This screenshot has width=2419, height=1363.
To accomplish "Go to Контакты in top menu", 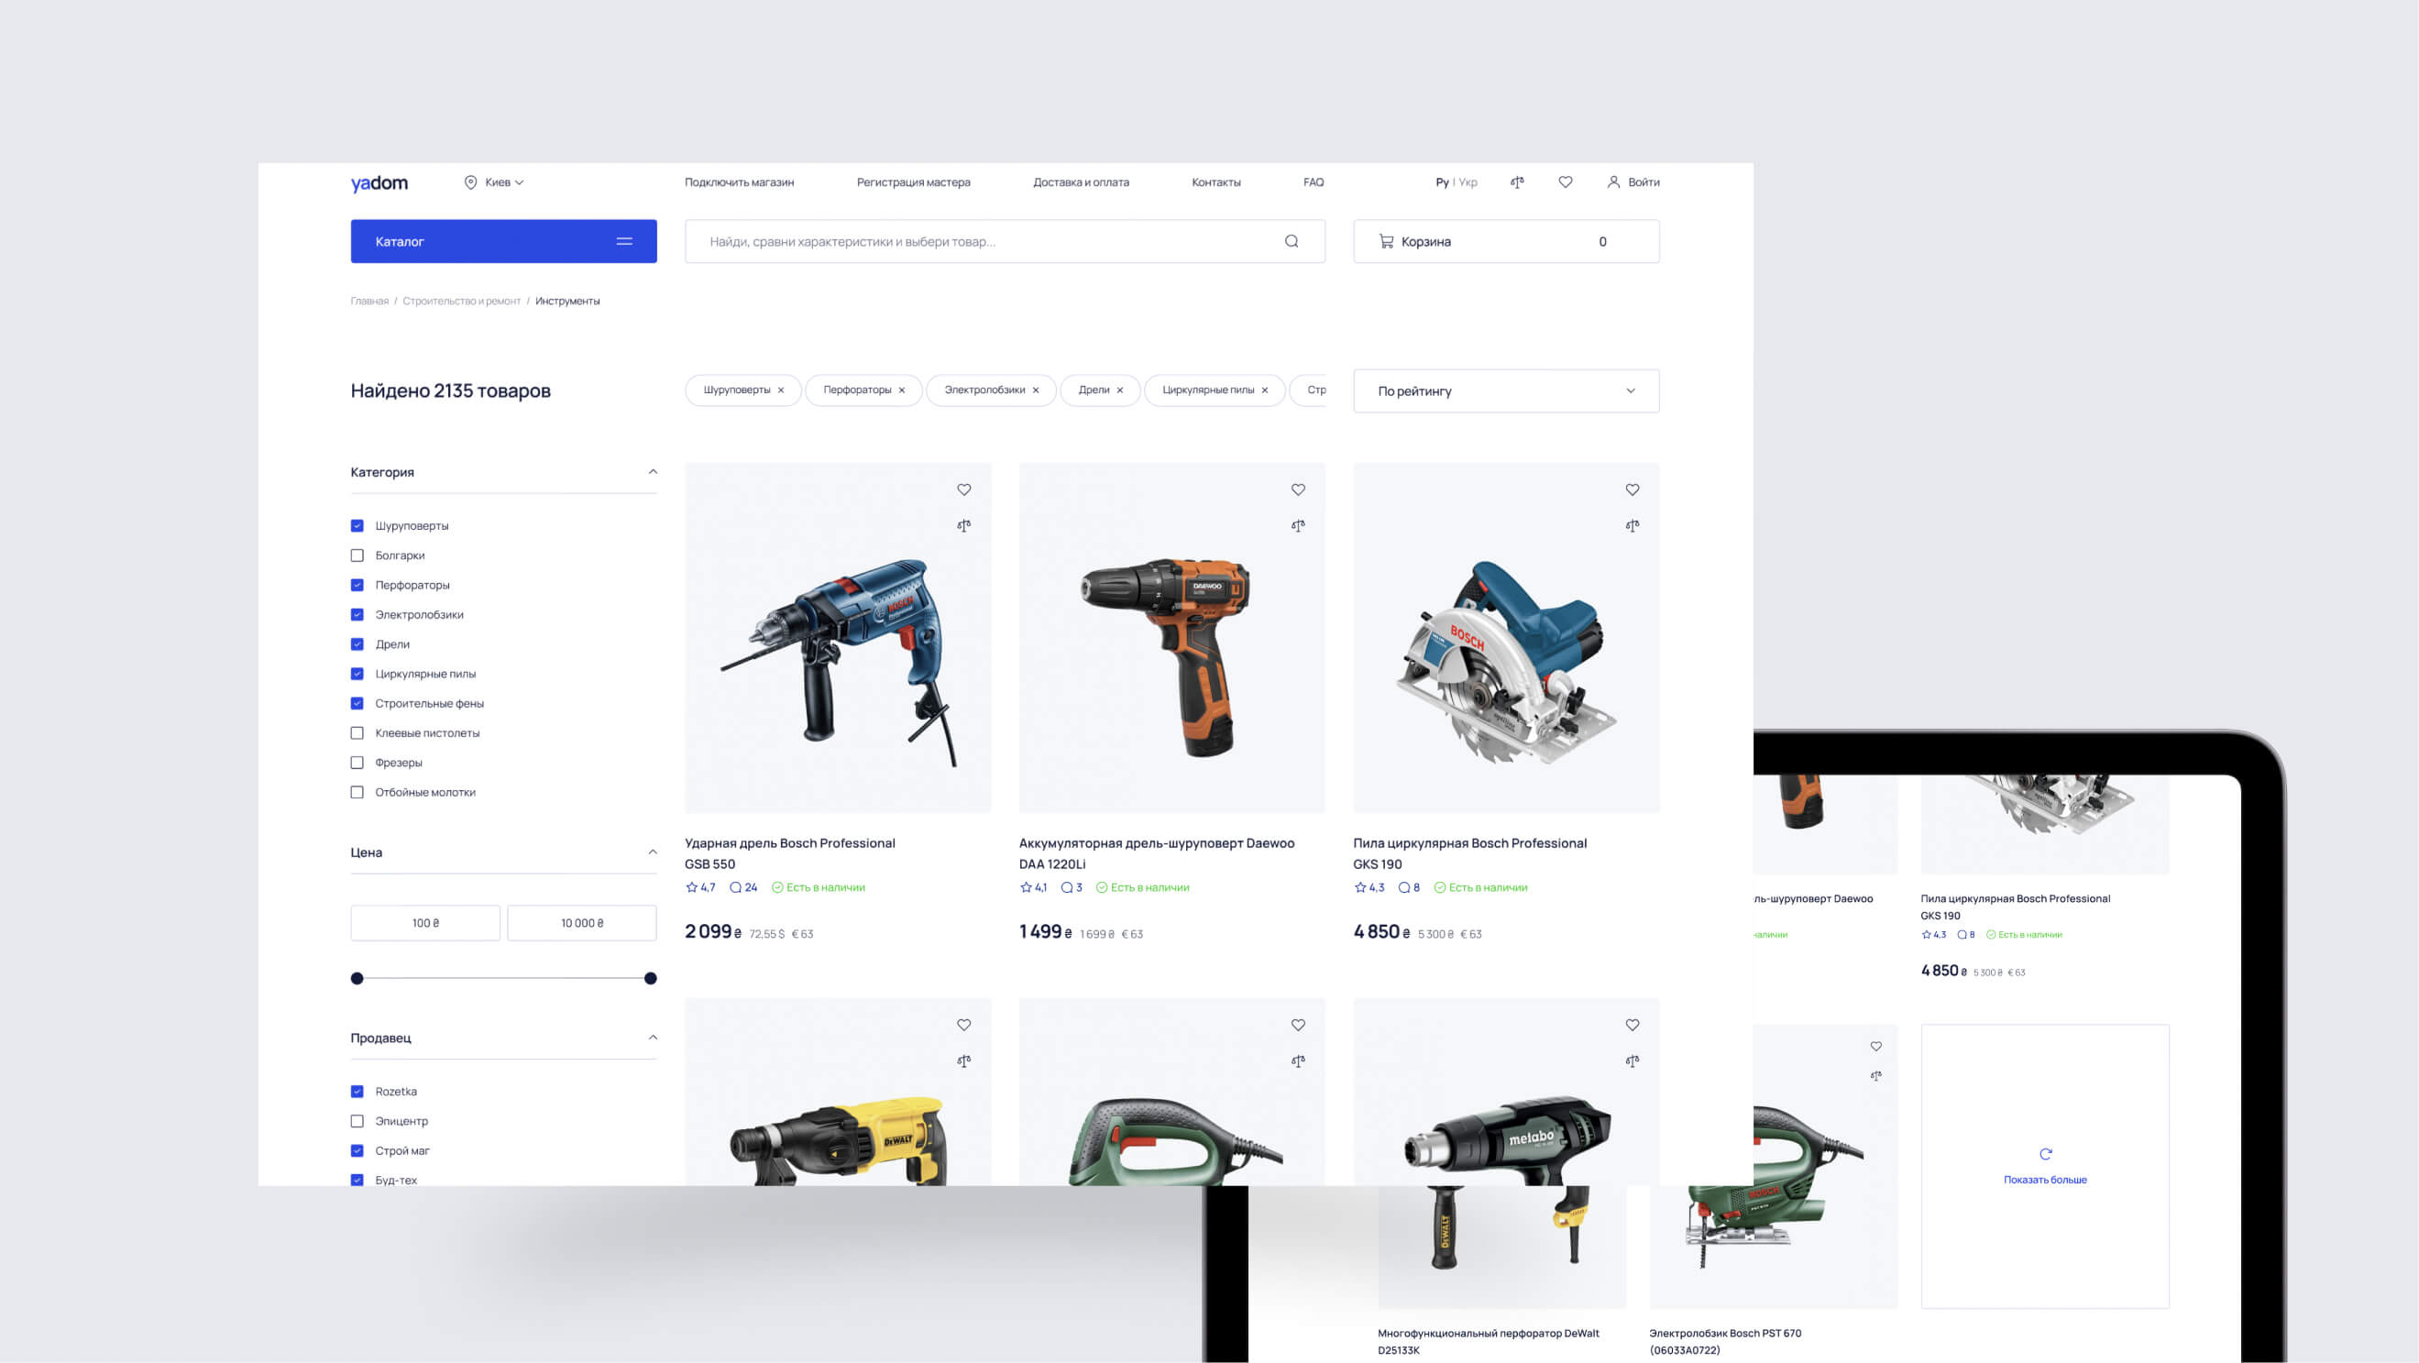I will [x=1215, y=182].
